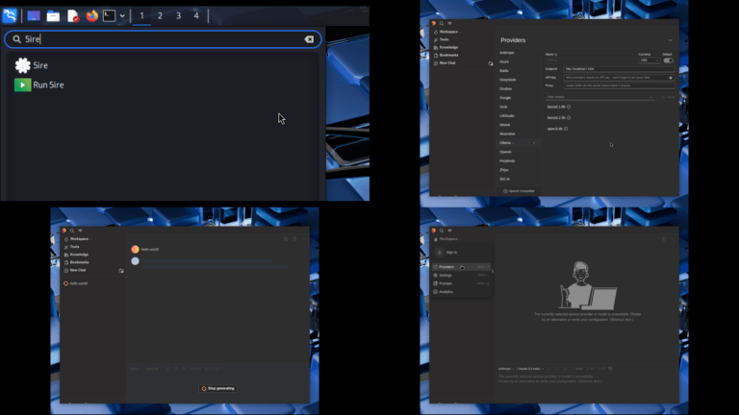This screenshot has width=739, height=415.
Task: Open Bookmarks in the Providers window sidebar
Action: 446,55
